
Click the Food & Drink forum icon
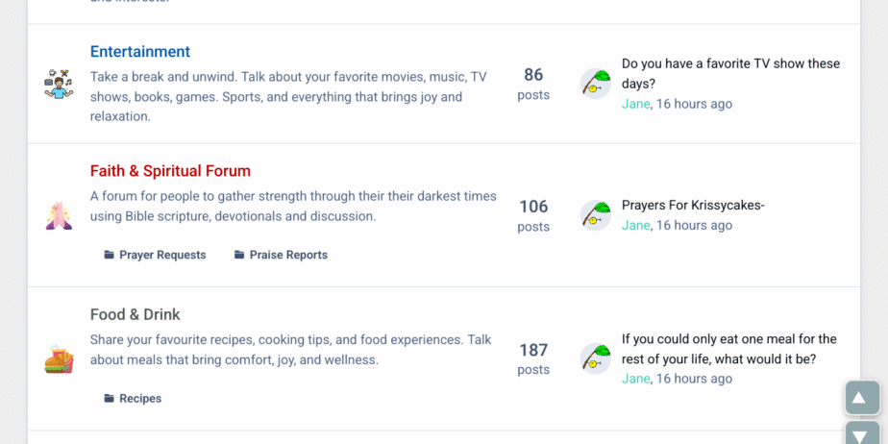click(x=59, y=359)
